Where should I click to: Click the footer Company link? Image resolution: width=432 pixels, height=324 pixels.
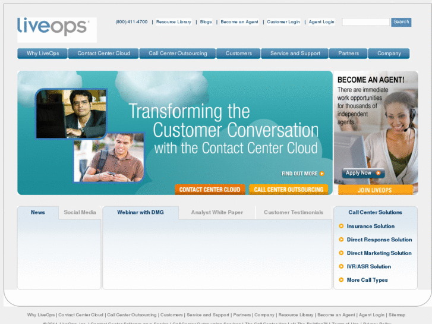click(264, 315)
